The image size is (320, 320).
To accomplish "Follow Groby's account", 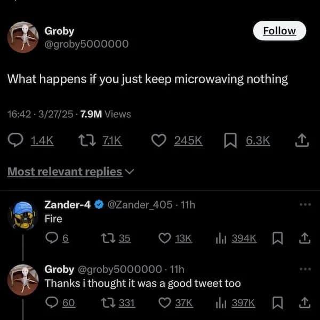I will [279, 31].
